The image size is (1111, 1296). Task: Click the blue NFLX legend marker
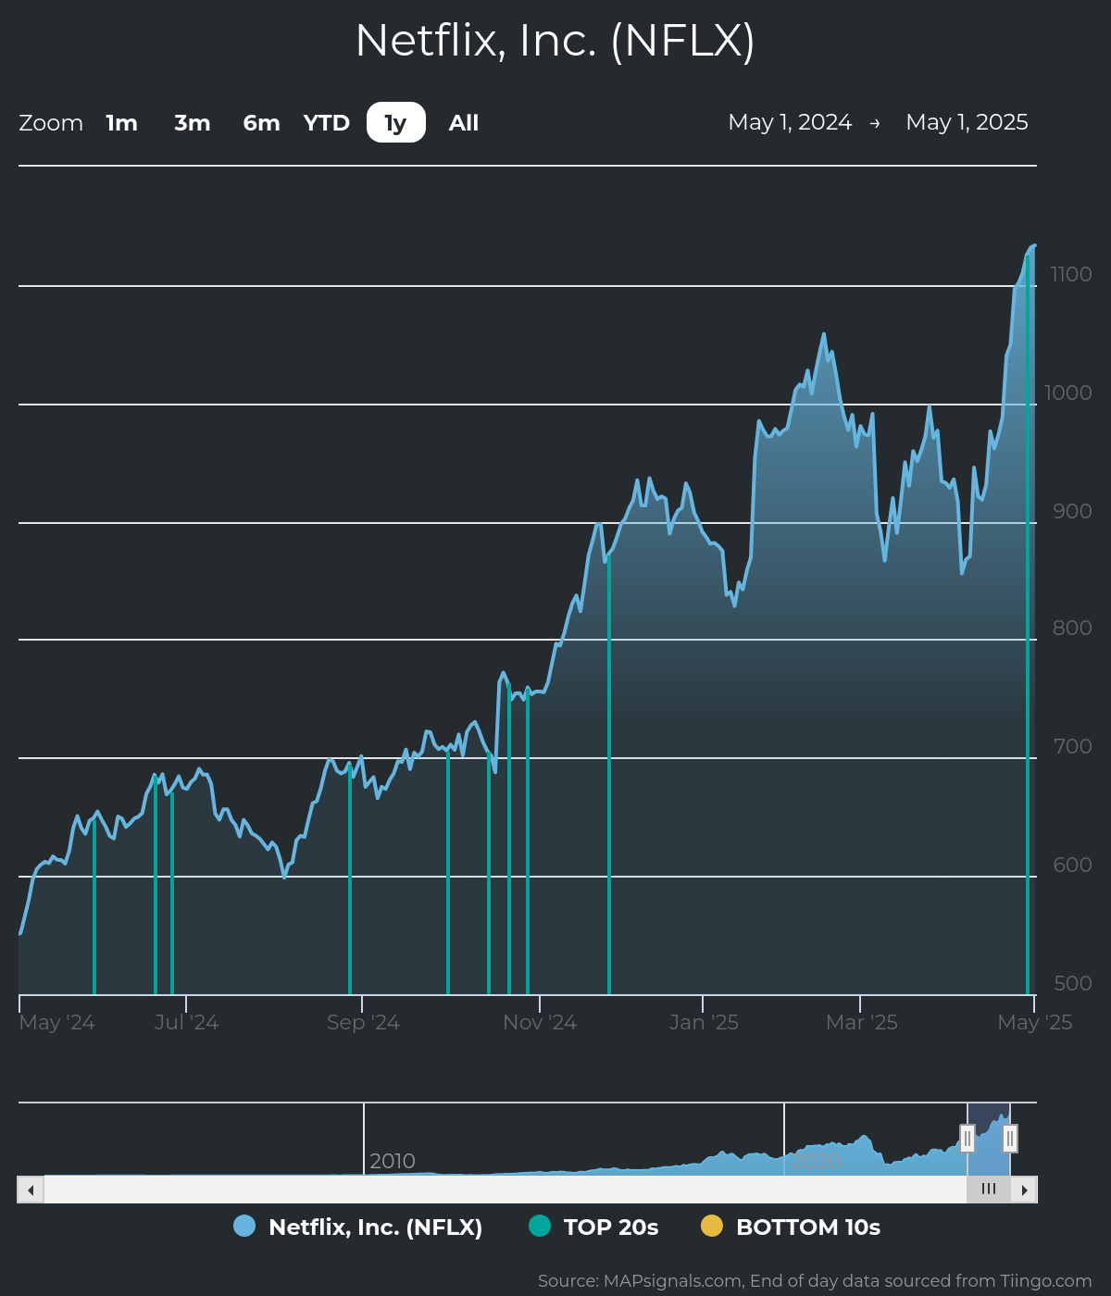(x=244, y=1226)
